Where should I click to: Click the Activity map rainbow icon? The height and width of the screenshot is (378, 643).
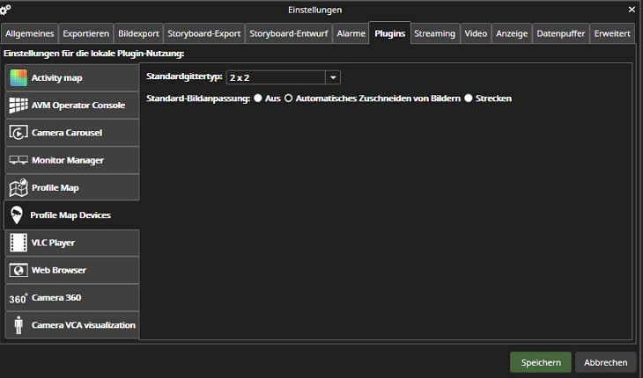18,77
